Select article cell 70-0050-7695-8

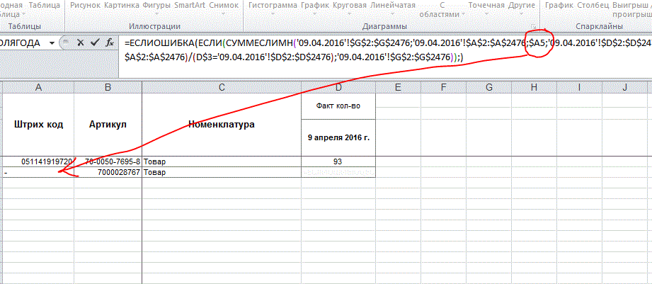click(x=108, y=161)
